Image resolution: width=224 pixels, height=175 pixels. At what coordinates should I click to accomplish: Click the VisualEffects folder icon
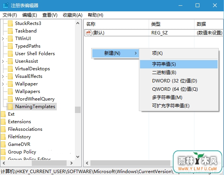(x=11, y=76)
